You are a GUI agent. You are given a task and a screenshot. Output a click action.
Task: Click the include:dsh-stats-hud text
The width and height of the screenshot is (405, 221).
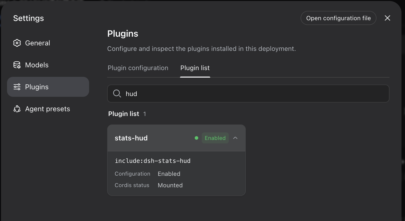tap(153, 161)
